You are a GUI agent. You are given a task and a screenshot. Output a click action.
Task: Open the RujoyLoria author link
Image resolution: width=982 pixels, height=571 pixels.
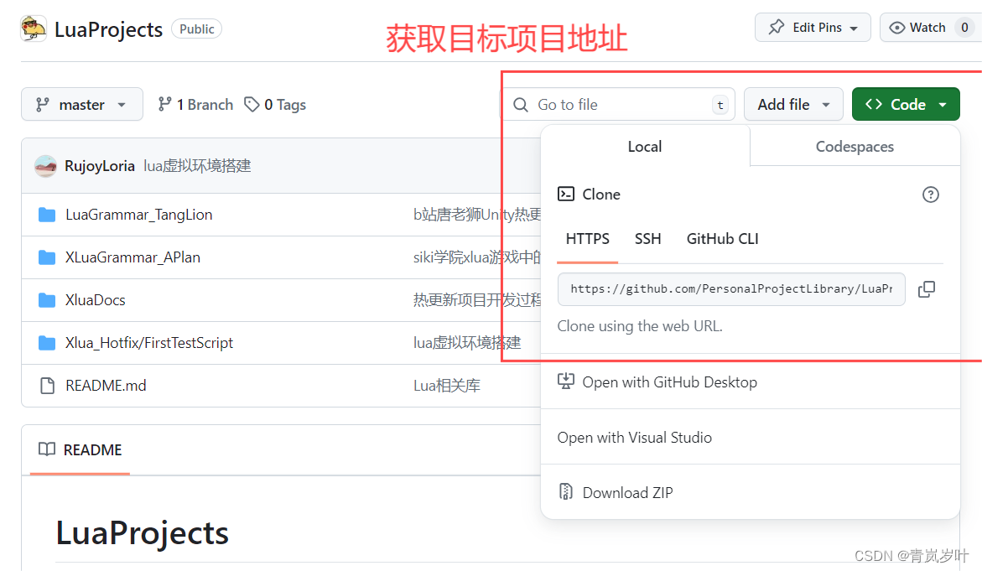click(100, 166)
